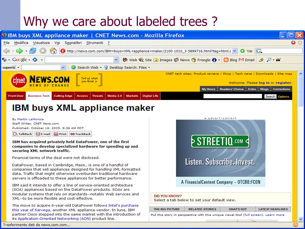Click the magnifier find icon in toolbar
Viewport: 305px width, 229px height.
click(x=269, y=60)
